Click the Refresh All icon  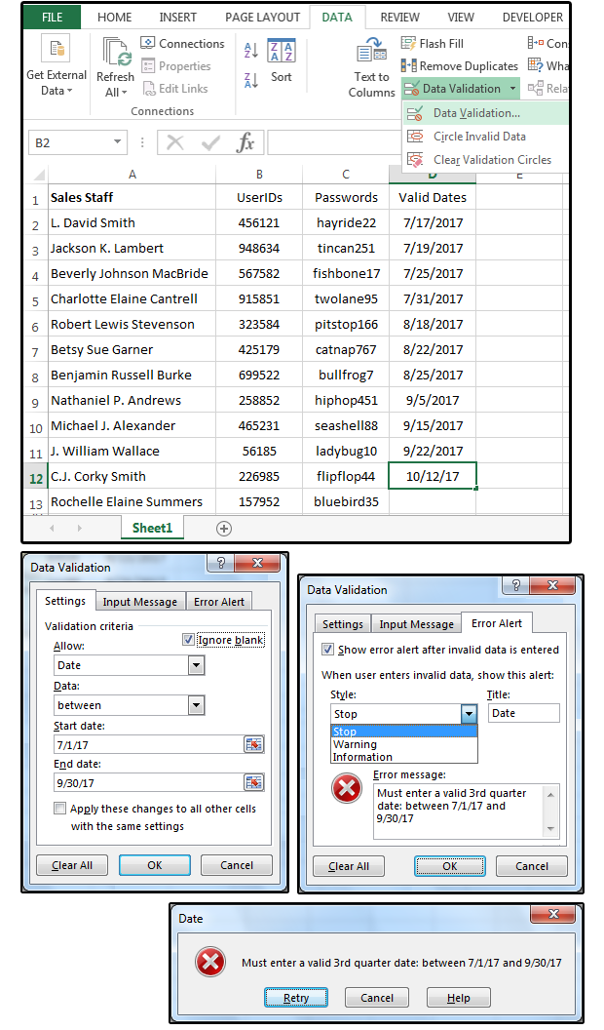click(x=117, y=53)
